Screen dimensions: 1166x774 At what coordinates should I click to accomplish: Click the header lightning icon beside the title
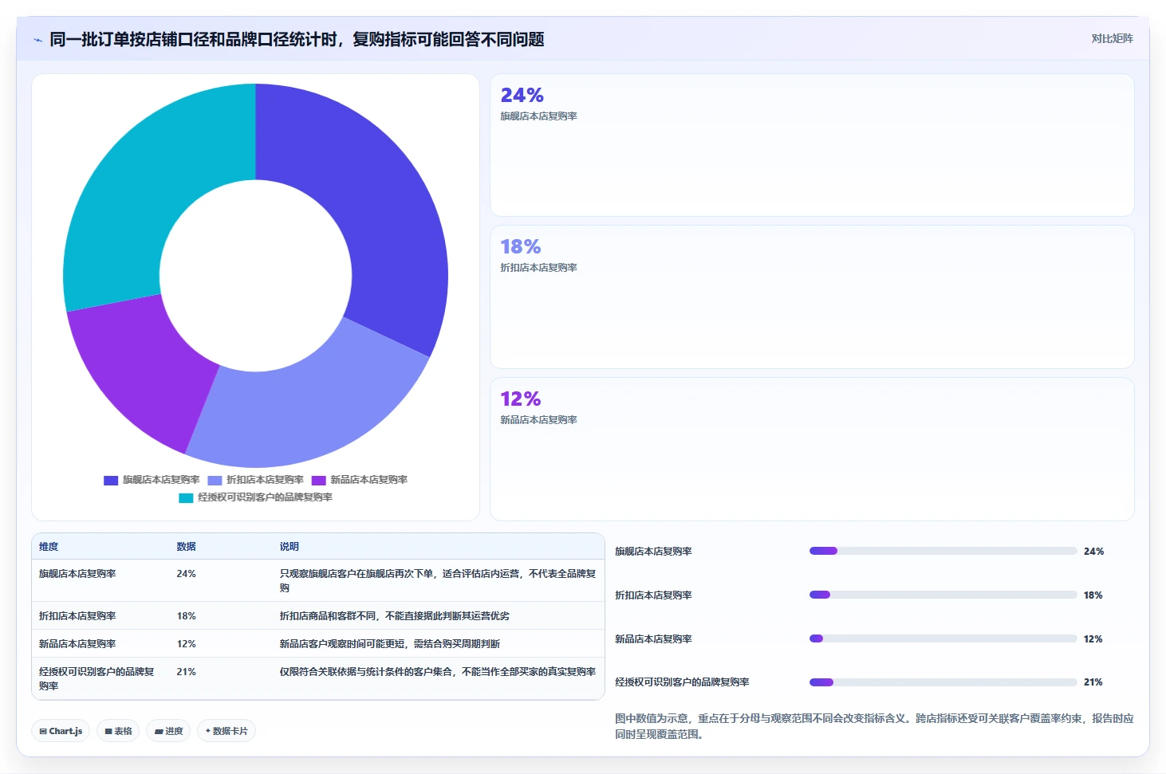tap(37, 40)
